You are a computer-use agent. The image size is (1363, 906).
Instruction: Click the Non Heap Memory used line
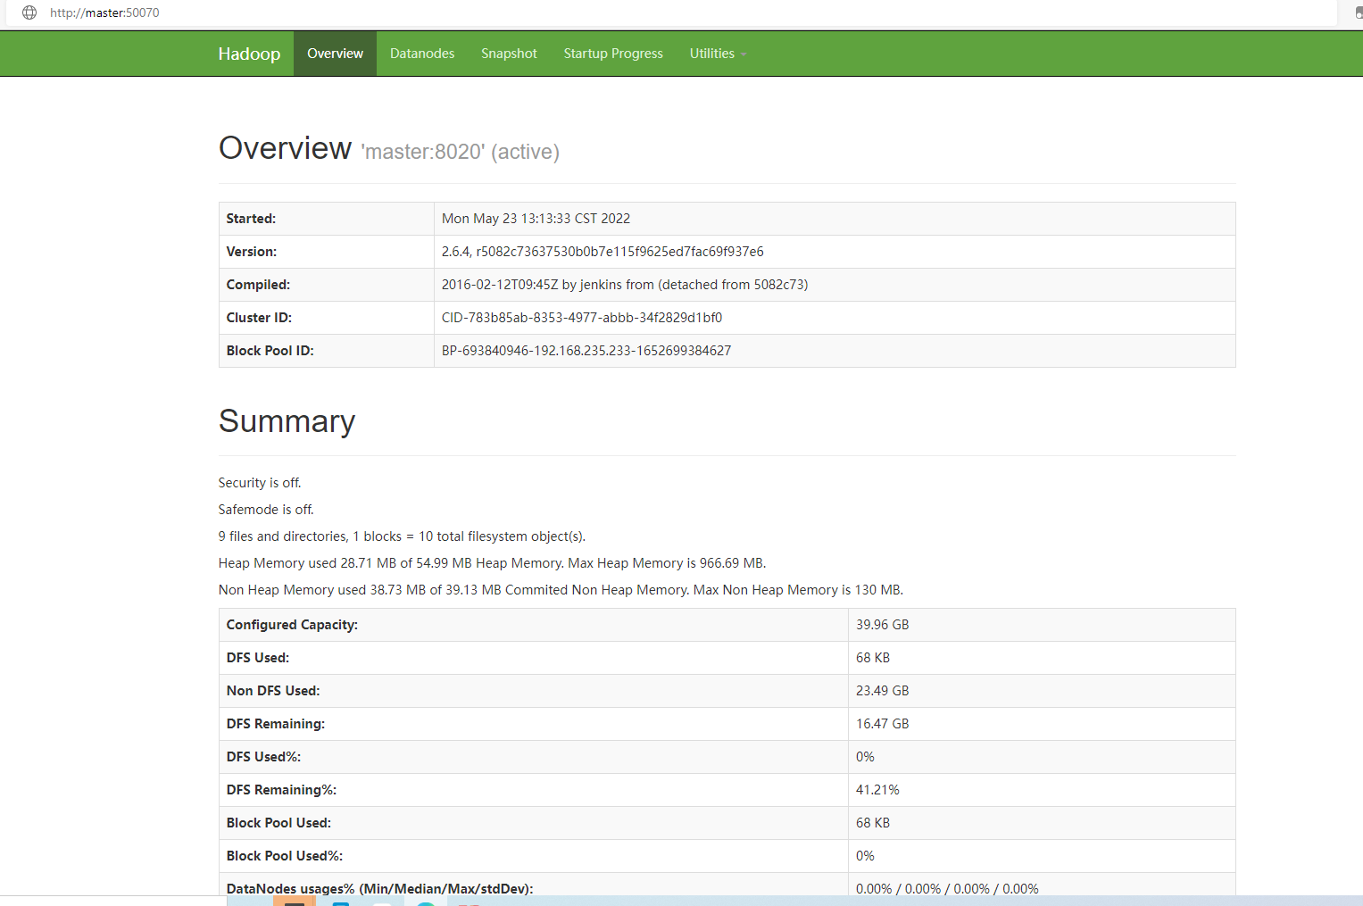pos(561,590)
